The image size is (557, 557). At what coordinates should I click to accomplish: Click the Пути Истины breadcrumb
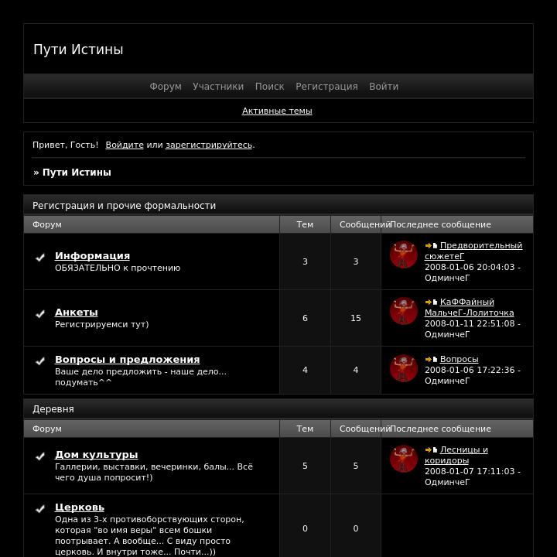[77, 173]
